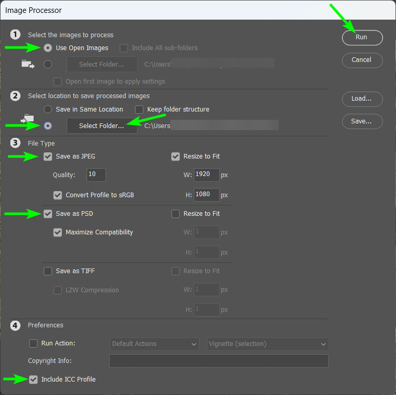Click the JPEG width field showing 1920
Viewport: 396px width, 395px height.
207,175
